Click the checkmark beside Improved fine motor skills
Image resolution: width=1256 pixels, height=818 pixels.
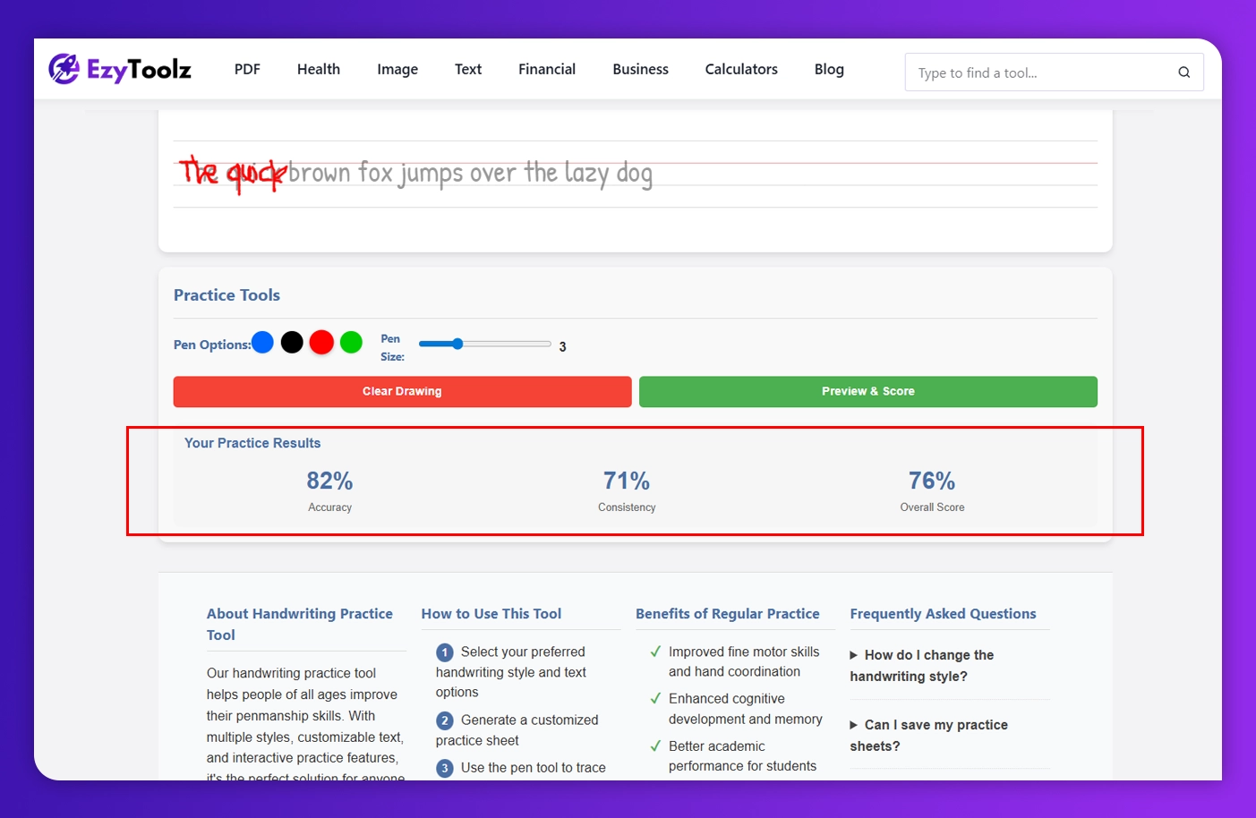coord(655,652)
